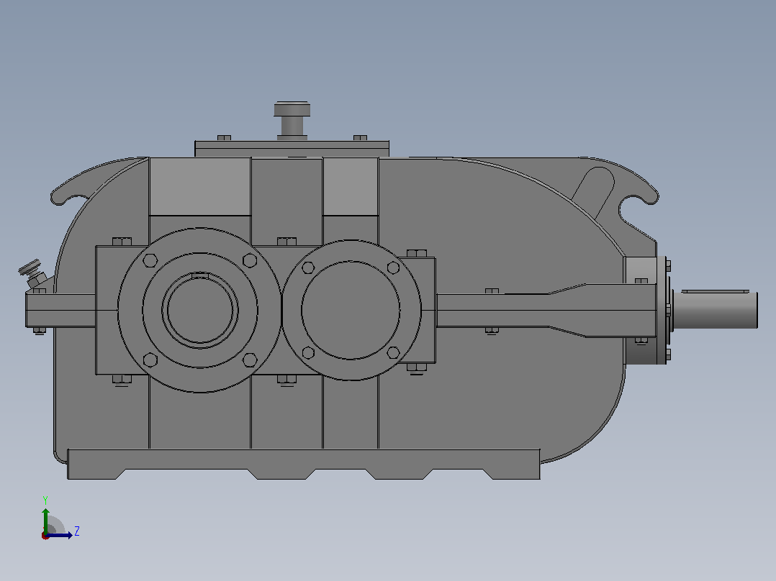Select the tapered split flange on right side
Screen dimensions: 776x581
click(546, 310)
